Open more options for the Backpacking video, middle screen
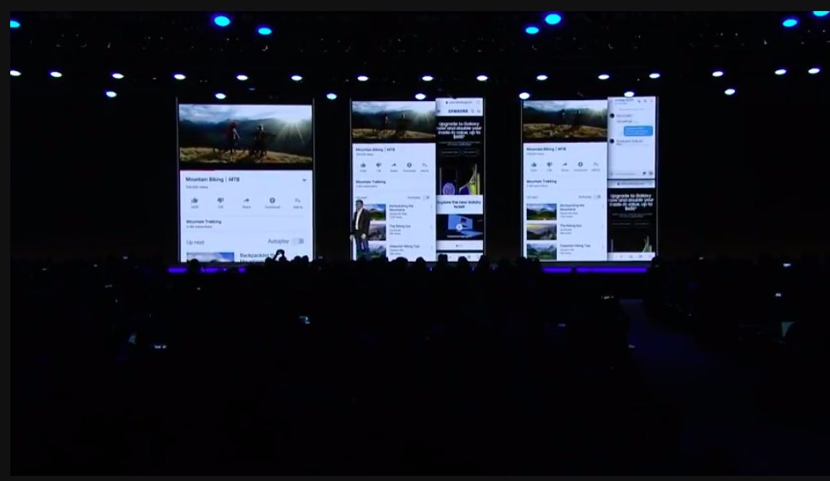The height and width of the screenshot is (481, 830). [x=431, y=207]
